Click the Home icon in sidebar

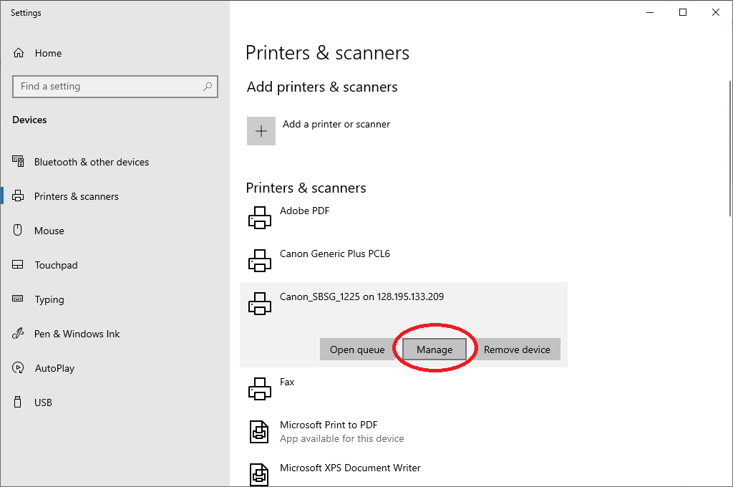(19, 52)
